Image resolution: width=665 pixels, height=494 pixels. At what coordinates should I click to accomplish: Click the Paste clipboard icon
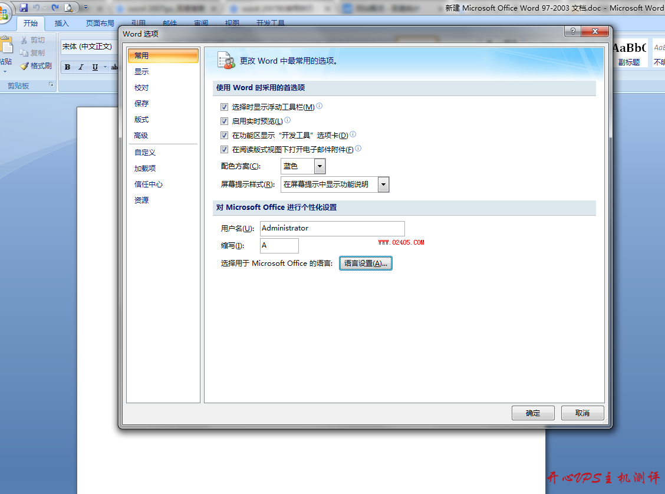5,45
